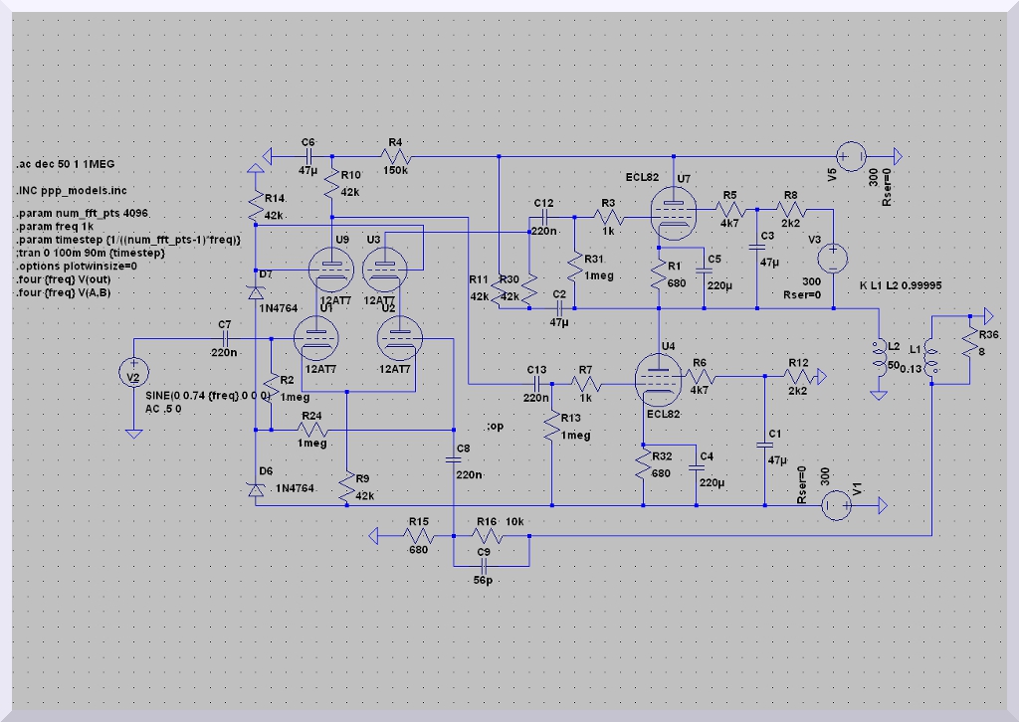Click the U9 12AT7 triode symbol
This screenshot has height=722, width=1019.
click(330, 268)
